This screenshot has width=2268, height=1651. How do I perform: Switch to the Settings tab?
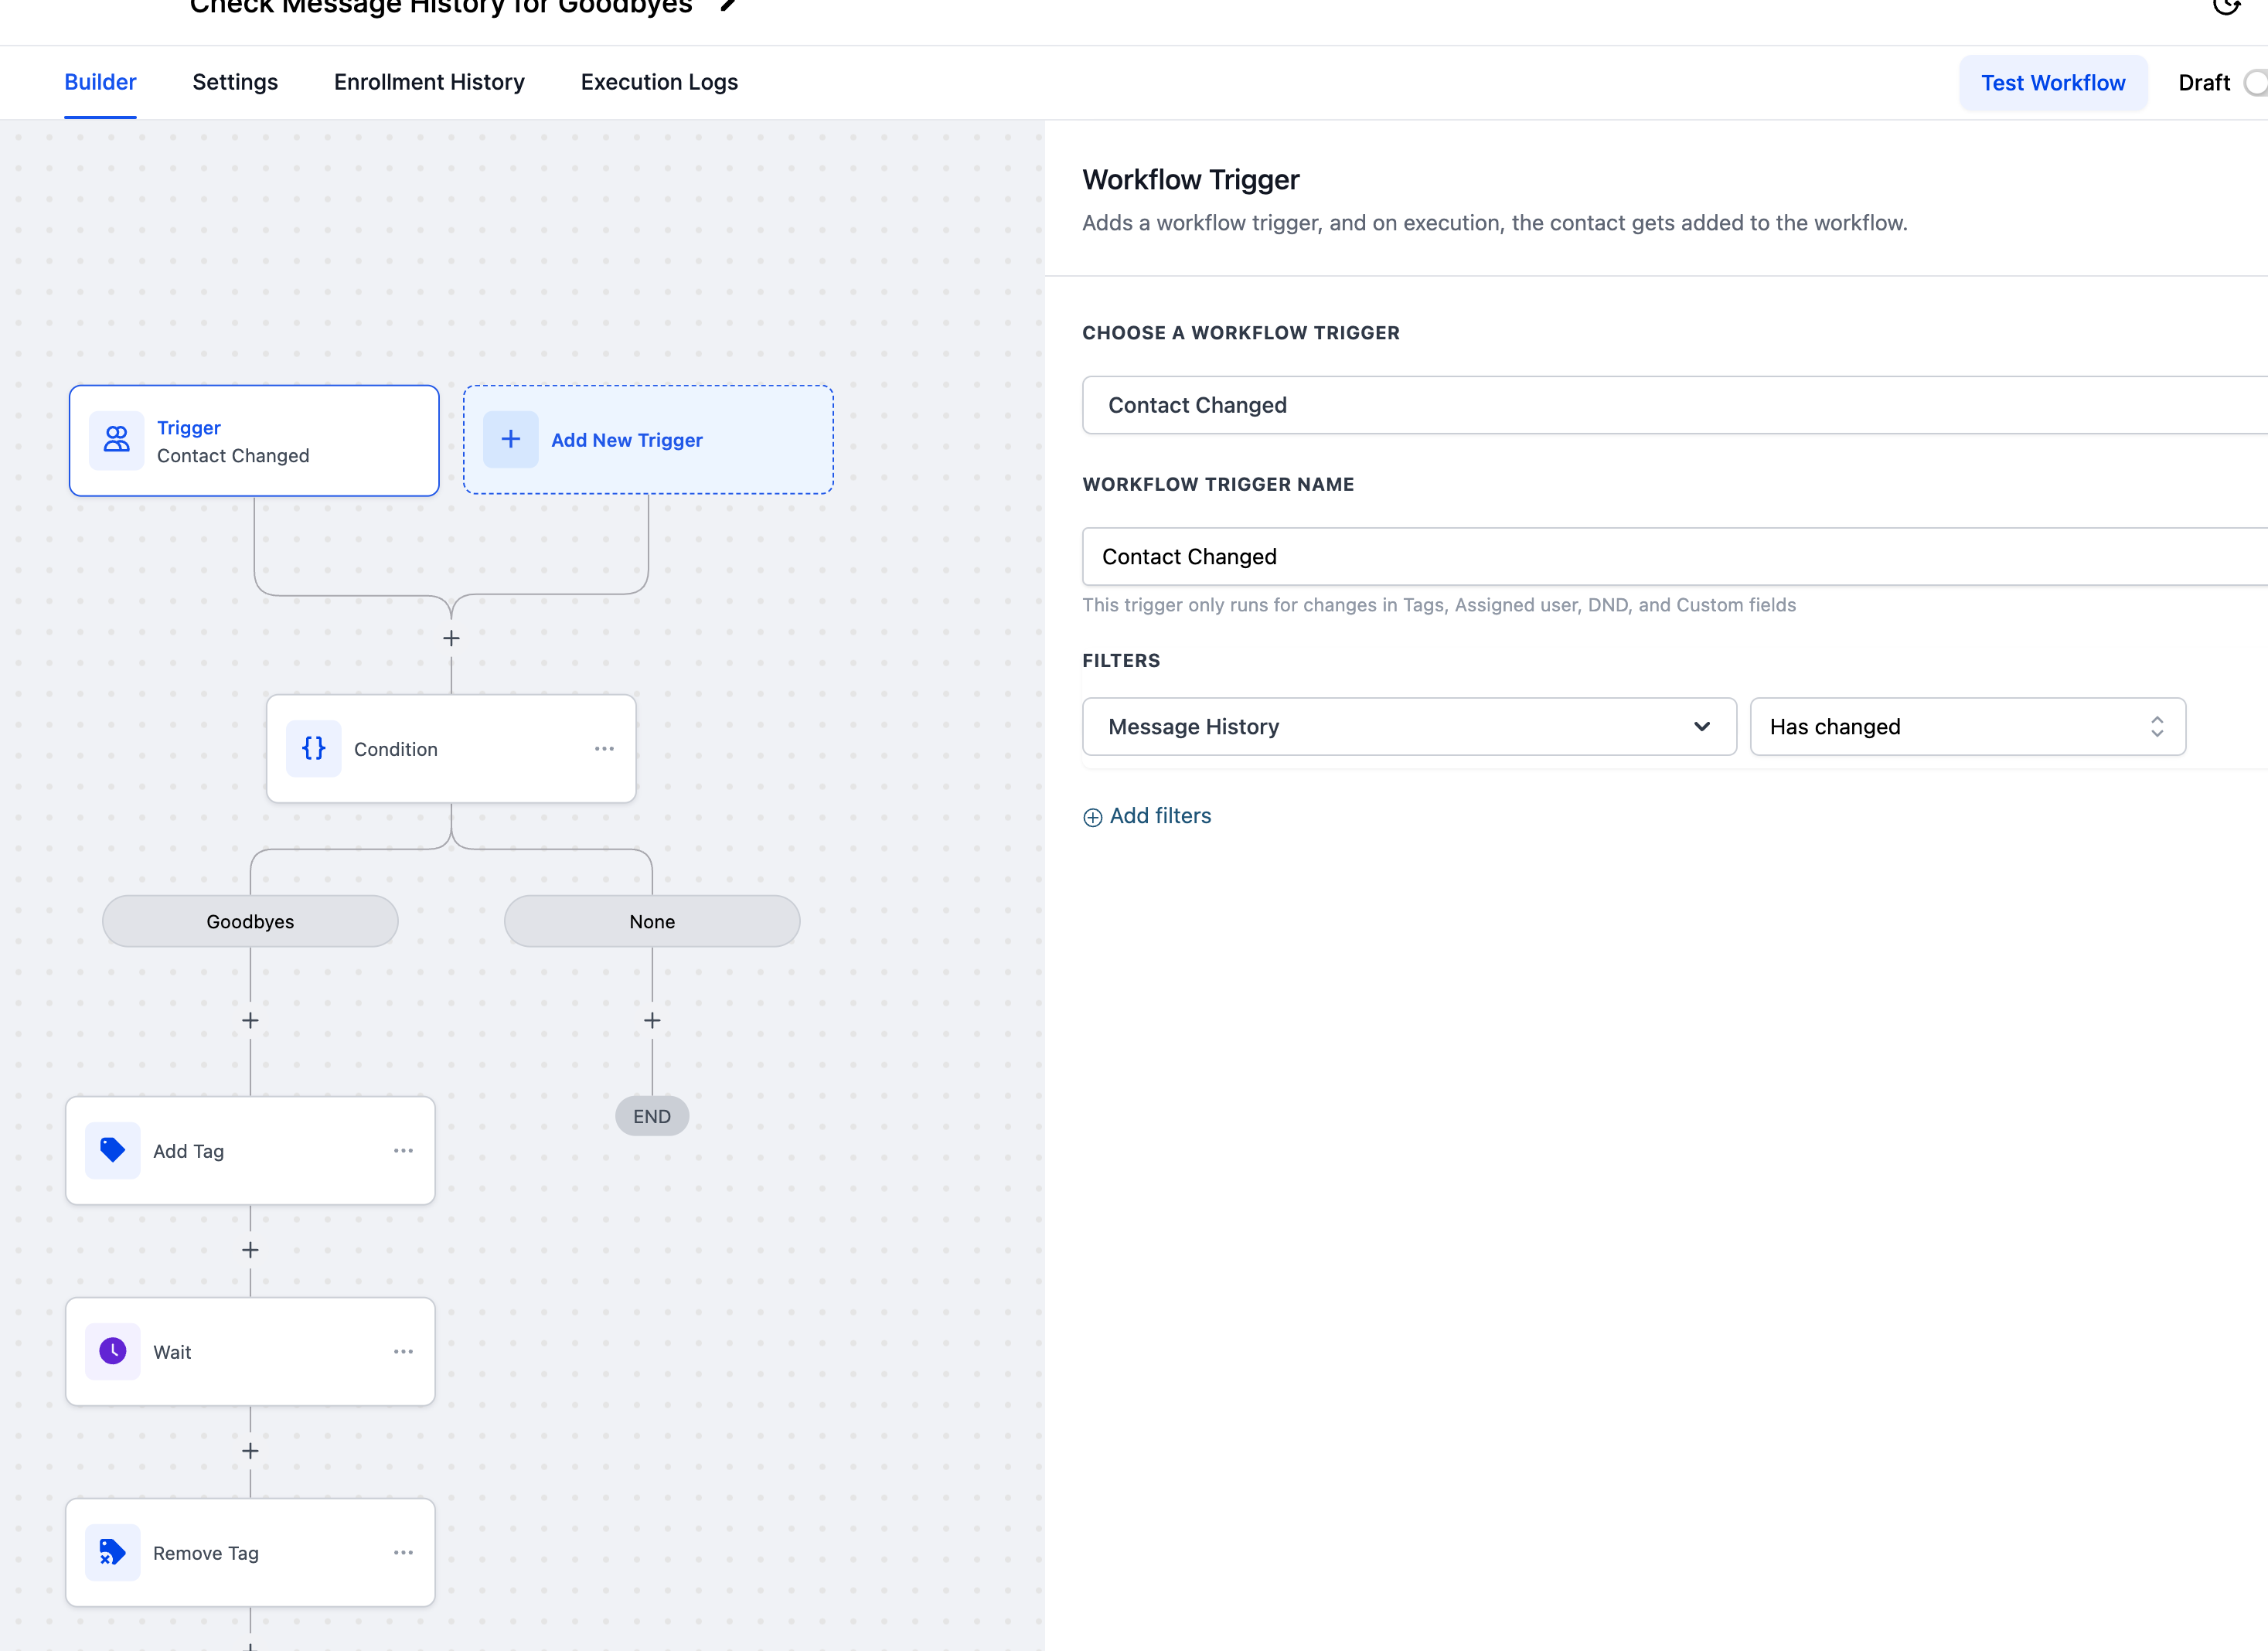(235, 82)
